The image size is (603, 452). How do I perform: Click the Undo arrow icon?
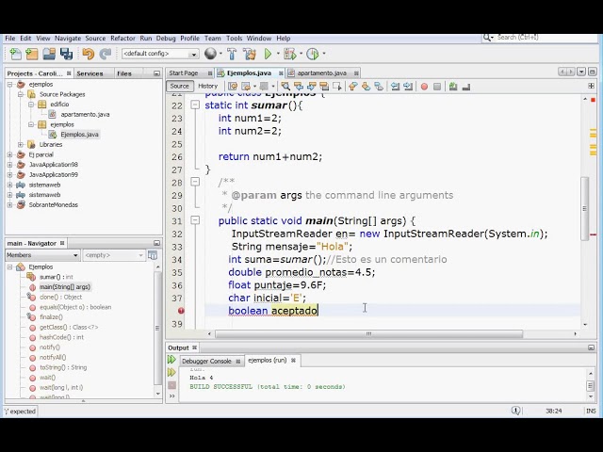point(88,54)
